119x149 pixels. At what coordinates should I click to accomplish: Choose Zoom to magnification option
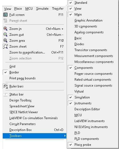27,52
